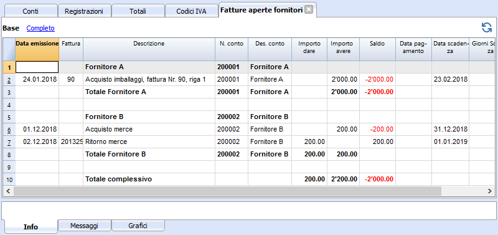Viewport: 498px width, 235px height.
Task: Click the horizontal scrollbar thumb
Action: 227,191
